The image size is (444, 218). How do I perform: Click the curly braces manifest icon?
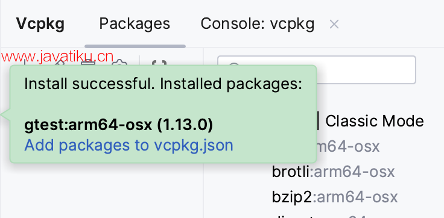point(159,62)
